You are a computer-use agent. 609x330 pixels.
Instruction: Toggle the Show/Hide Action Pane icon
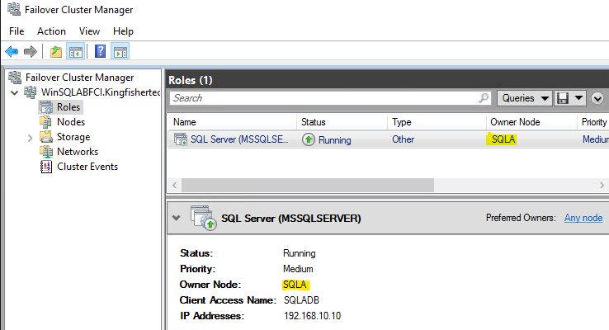coord(120,51)
